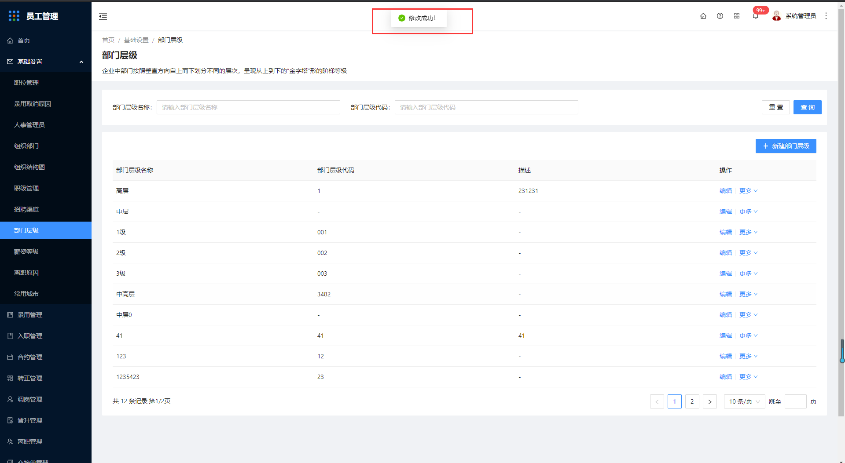Open 组织结构图 menu item
Image resolution: width=845 pixels, height=463 pixels.
[46, 167]
